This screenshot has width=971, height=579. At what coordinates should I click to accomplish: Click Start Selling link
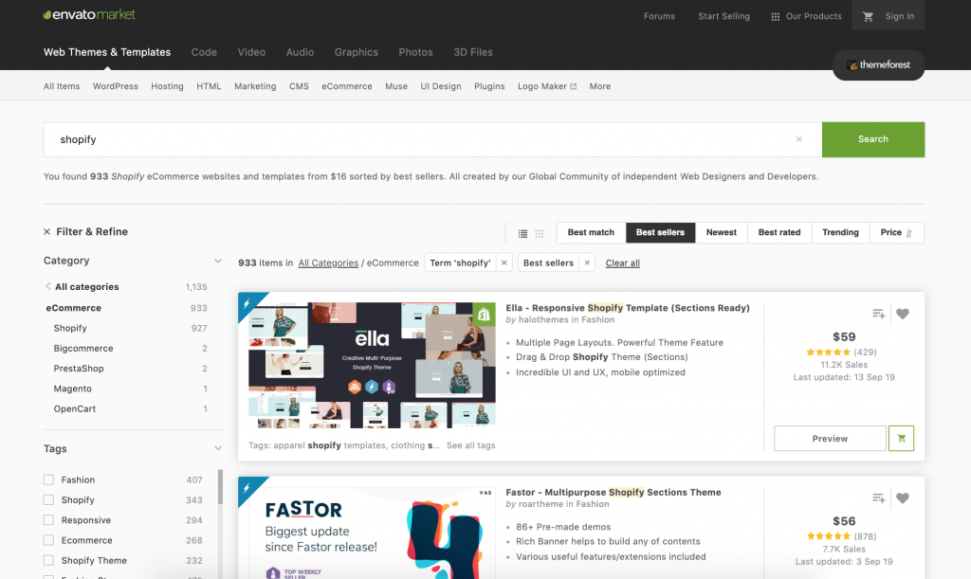(x=724, y=16)
